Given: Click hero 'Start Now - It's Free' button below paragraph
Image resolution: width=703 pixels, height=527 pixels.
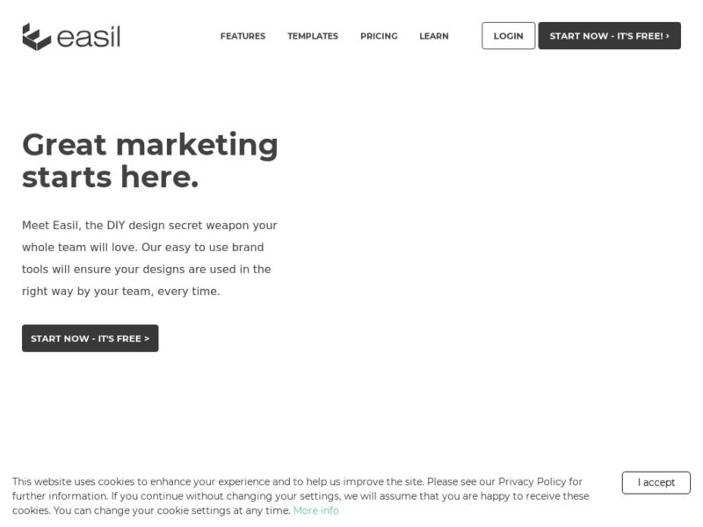Looking at the screenshot, I should pyautogui.click(x=90, y=338).
